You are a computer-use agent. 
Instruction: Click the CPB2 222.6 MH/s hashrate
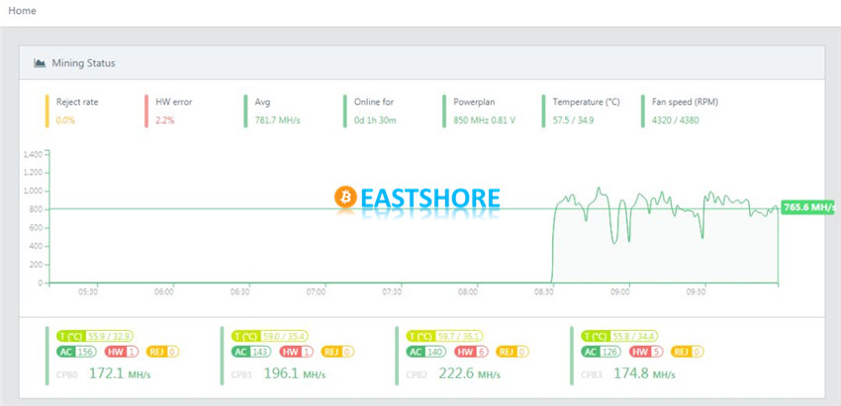click(x=470, y=373)
